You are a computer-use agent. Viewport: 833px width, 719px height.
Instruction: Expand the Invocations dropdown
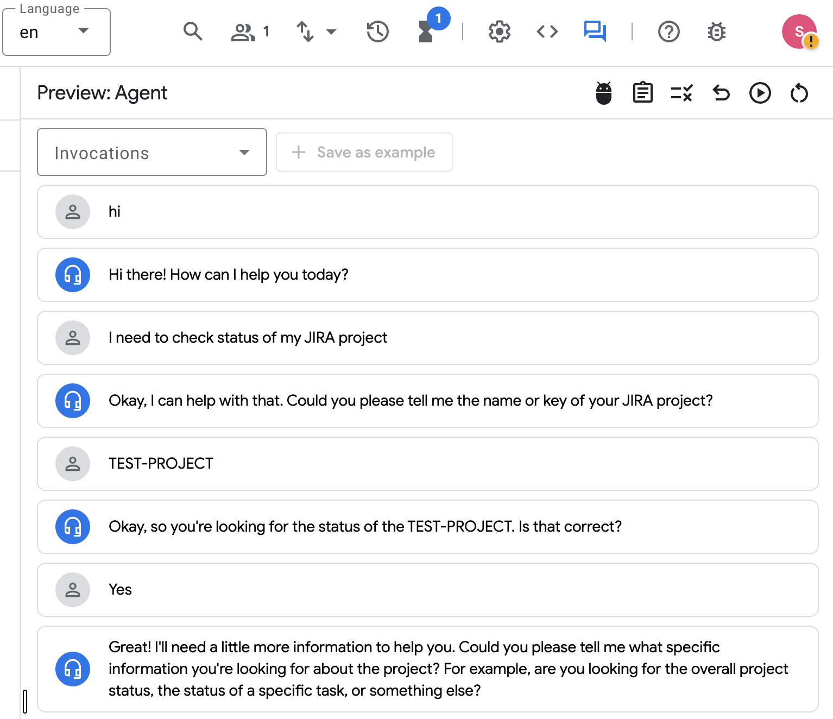[152, 153]
